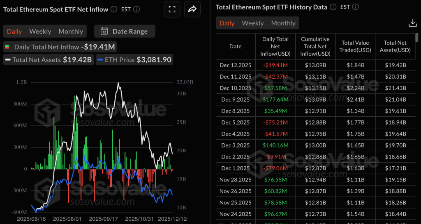This screenshot has height=224, width=421.
Task: Switch chart to Weekly view
Action: (40, 32)
